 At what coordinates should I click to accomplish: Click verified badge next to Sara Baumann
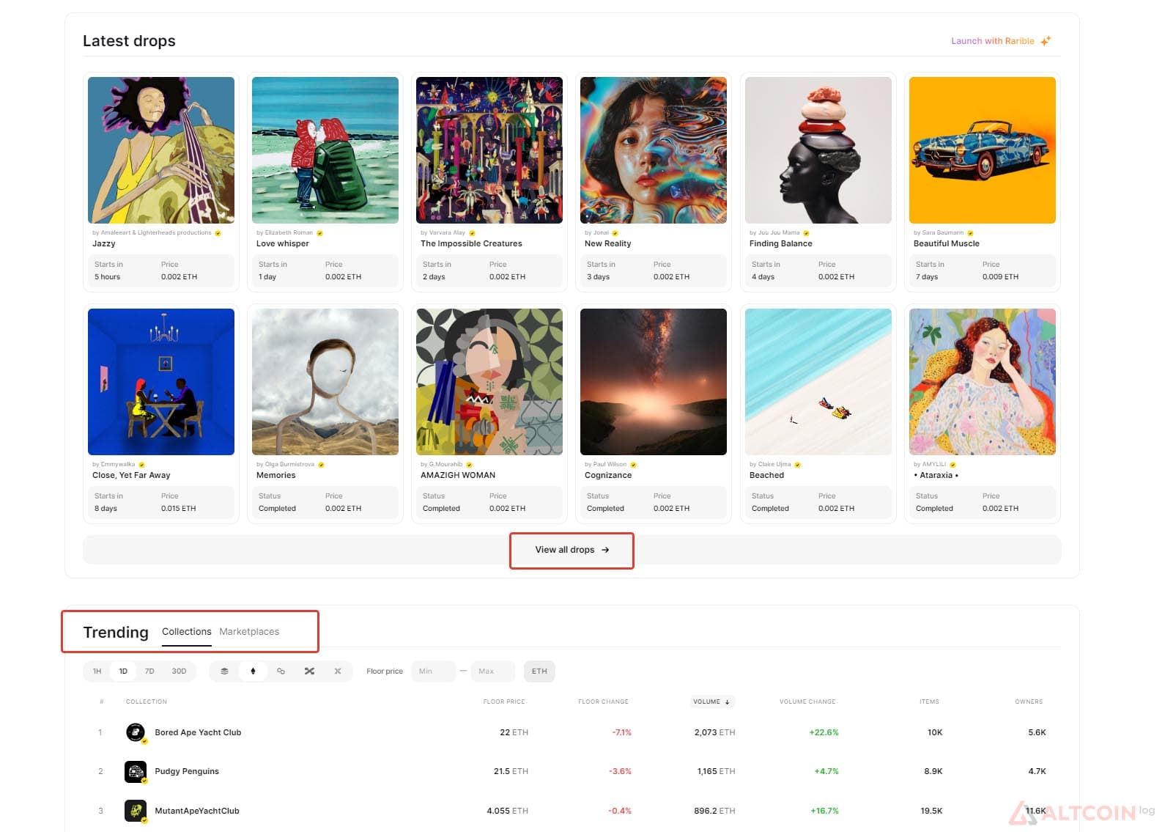[970, 233]
